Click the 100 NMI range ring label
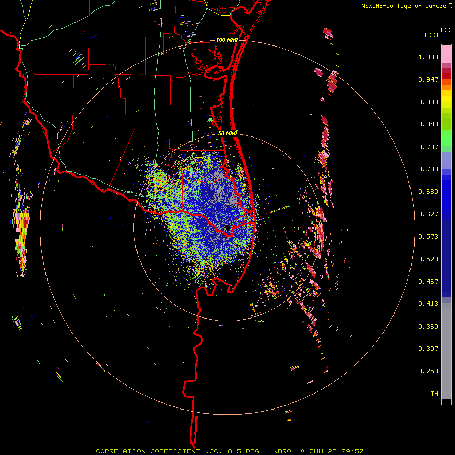This screenshot has width=455, height=455. [227, 40]
